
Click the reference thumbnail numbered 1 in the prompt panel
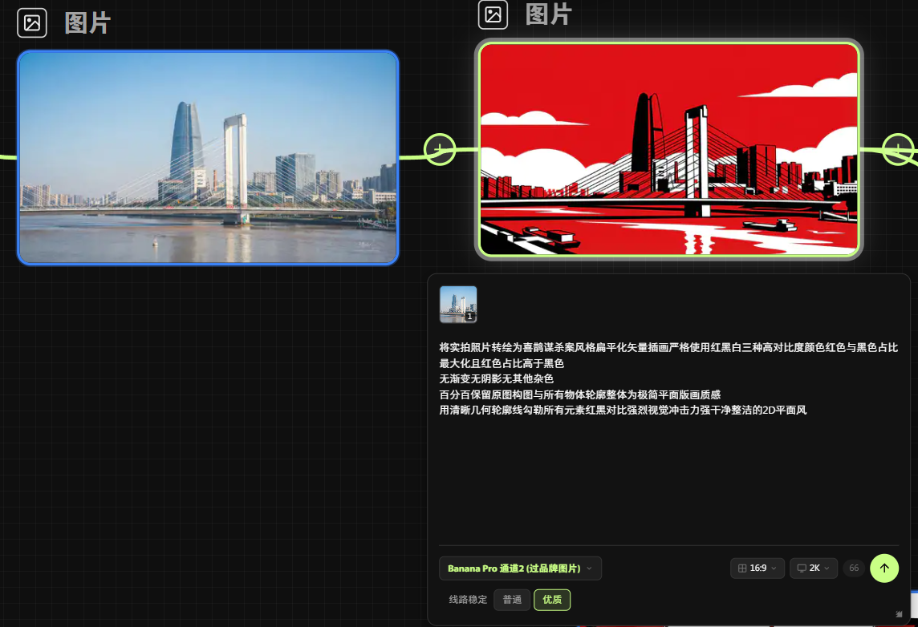(x=458, y=305)
